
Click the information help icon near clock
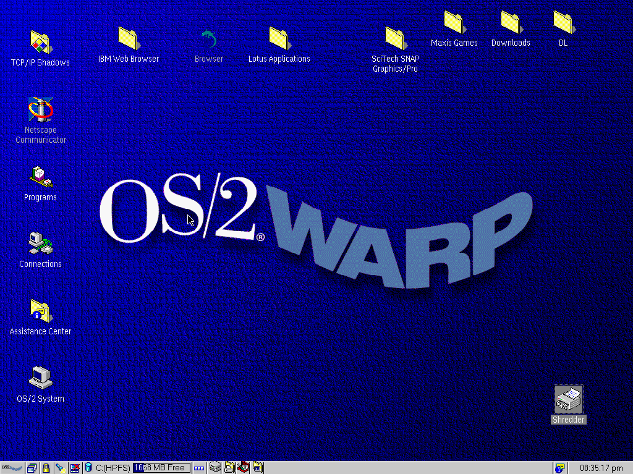[x=559, y=468]
